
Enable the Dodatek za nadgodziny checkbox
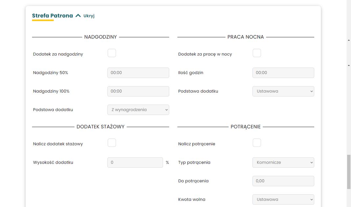(x=112, y=53)
